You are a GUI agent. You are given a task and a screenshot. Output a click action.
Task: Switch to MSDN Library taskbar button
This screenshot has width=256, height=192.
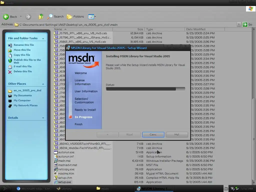[154, 189]
